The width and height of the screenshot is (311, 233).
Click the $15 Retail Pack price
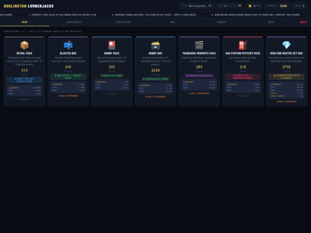click(25, 70)
